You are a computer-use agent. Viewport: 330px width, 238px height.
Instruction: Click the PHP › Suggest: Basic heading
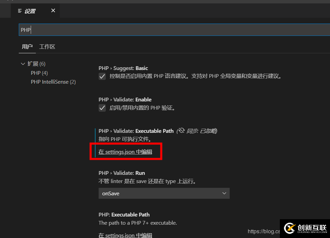(123, 68)
